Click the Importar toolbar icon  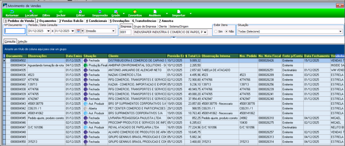[x=179, y=12]
